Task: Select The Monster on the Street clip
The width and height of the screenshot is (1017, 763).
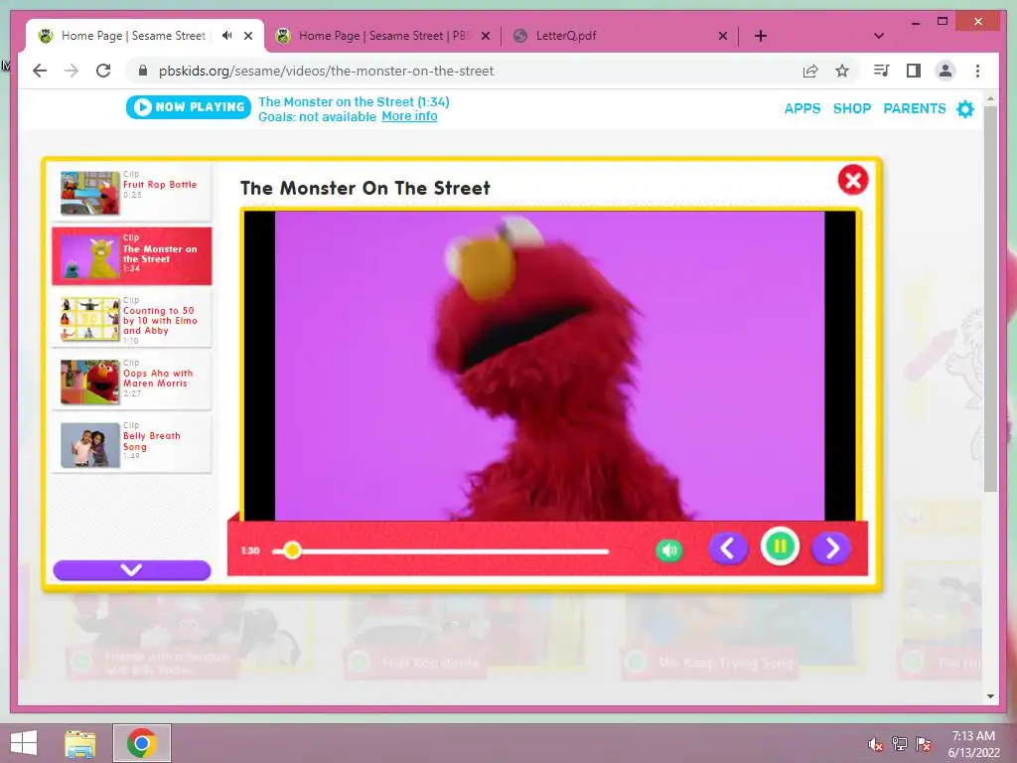Action: click(x=132, y=255)
